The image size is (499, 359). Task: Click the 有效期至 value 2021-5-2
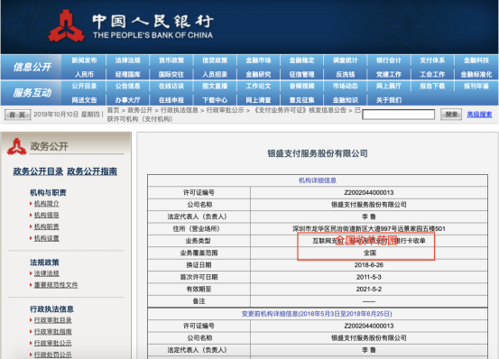pos(369,289)
